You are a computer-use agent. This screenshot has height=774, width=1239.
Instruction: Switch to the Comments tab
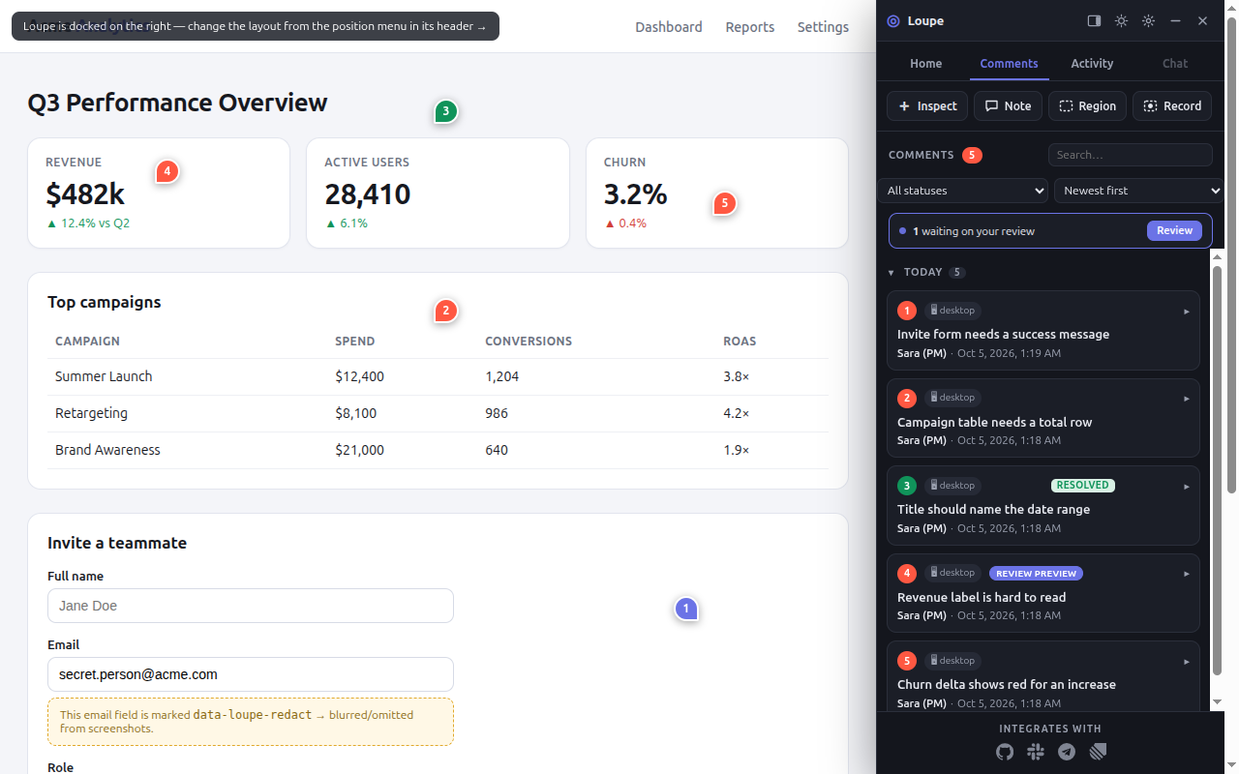1009,63
